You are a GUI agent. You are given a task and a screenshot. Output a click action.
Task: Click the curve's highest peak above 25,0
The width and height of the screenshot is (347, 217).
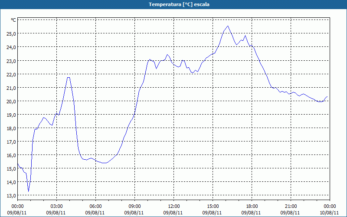click(x=228, y=26)
